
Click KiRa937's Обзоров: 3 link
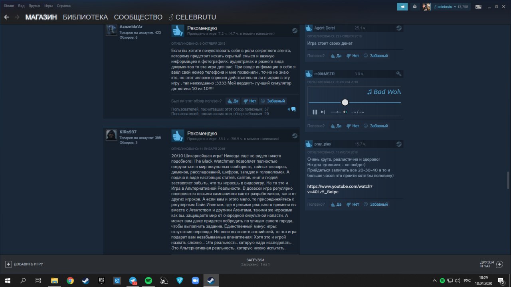pyautogui.click(x=129, y=143)
